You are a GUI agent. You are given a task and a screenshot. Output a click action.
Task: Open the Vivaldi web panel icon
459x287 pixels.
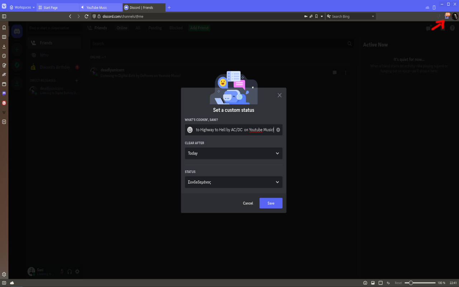pos(4,103)
